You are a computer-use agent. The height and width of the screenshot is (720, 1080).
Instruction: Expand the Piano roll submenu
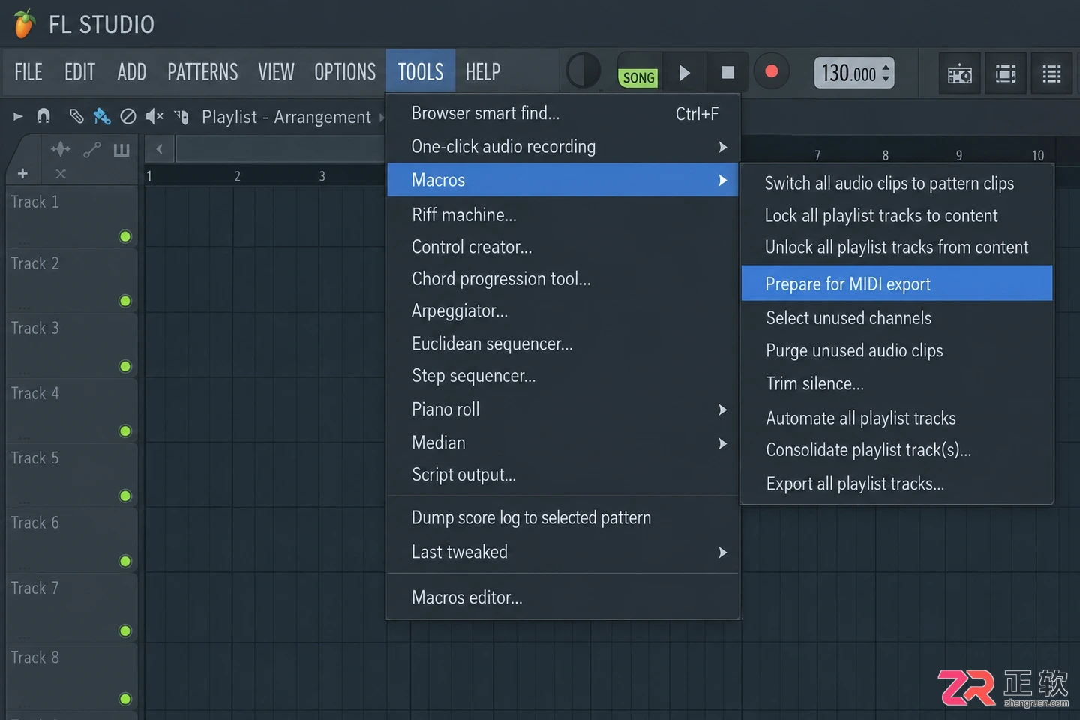pos(562,409)
